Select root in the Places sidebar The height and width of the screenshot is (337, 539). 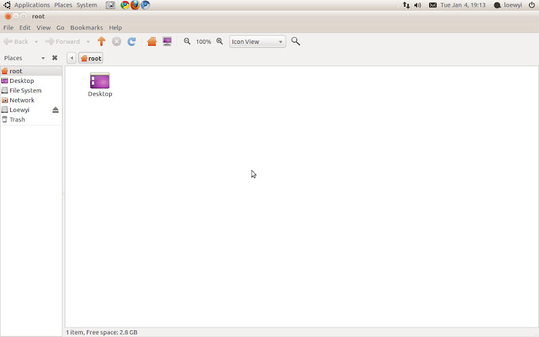31,71
